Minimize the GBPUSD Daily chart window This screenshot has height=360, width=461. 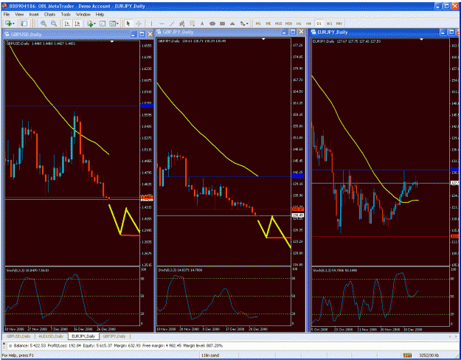[134, 35]
